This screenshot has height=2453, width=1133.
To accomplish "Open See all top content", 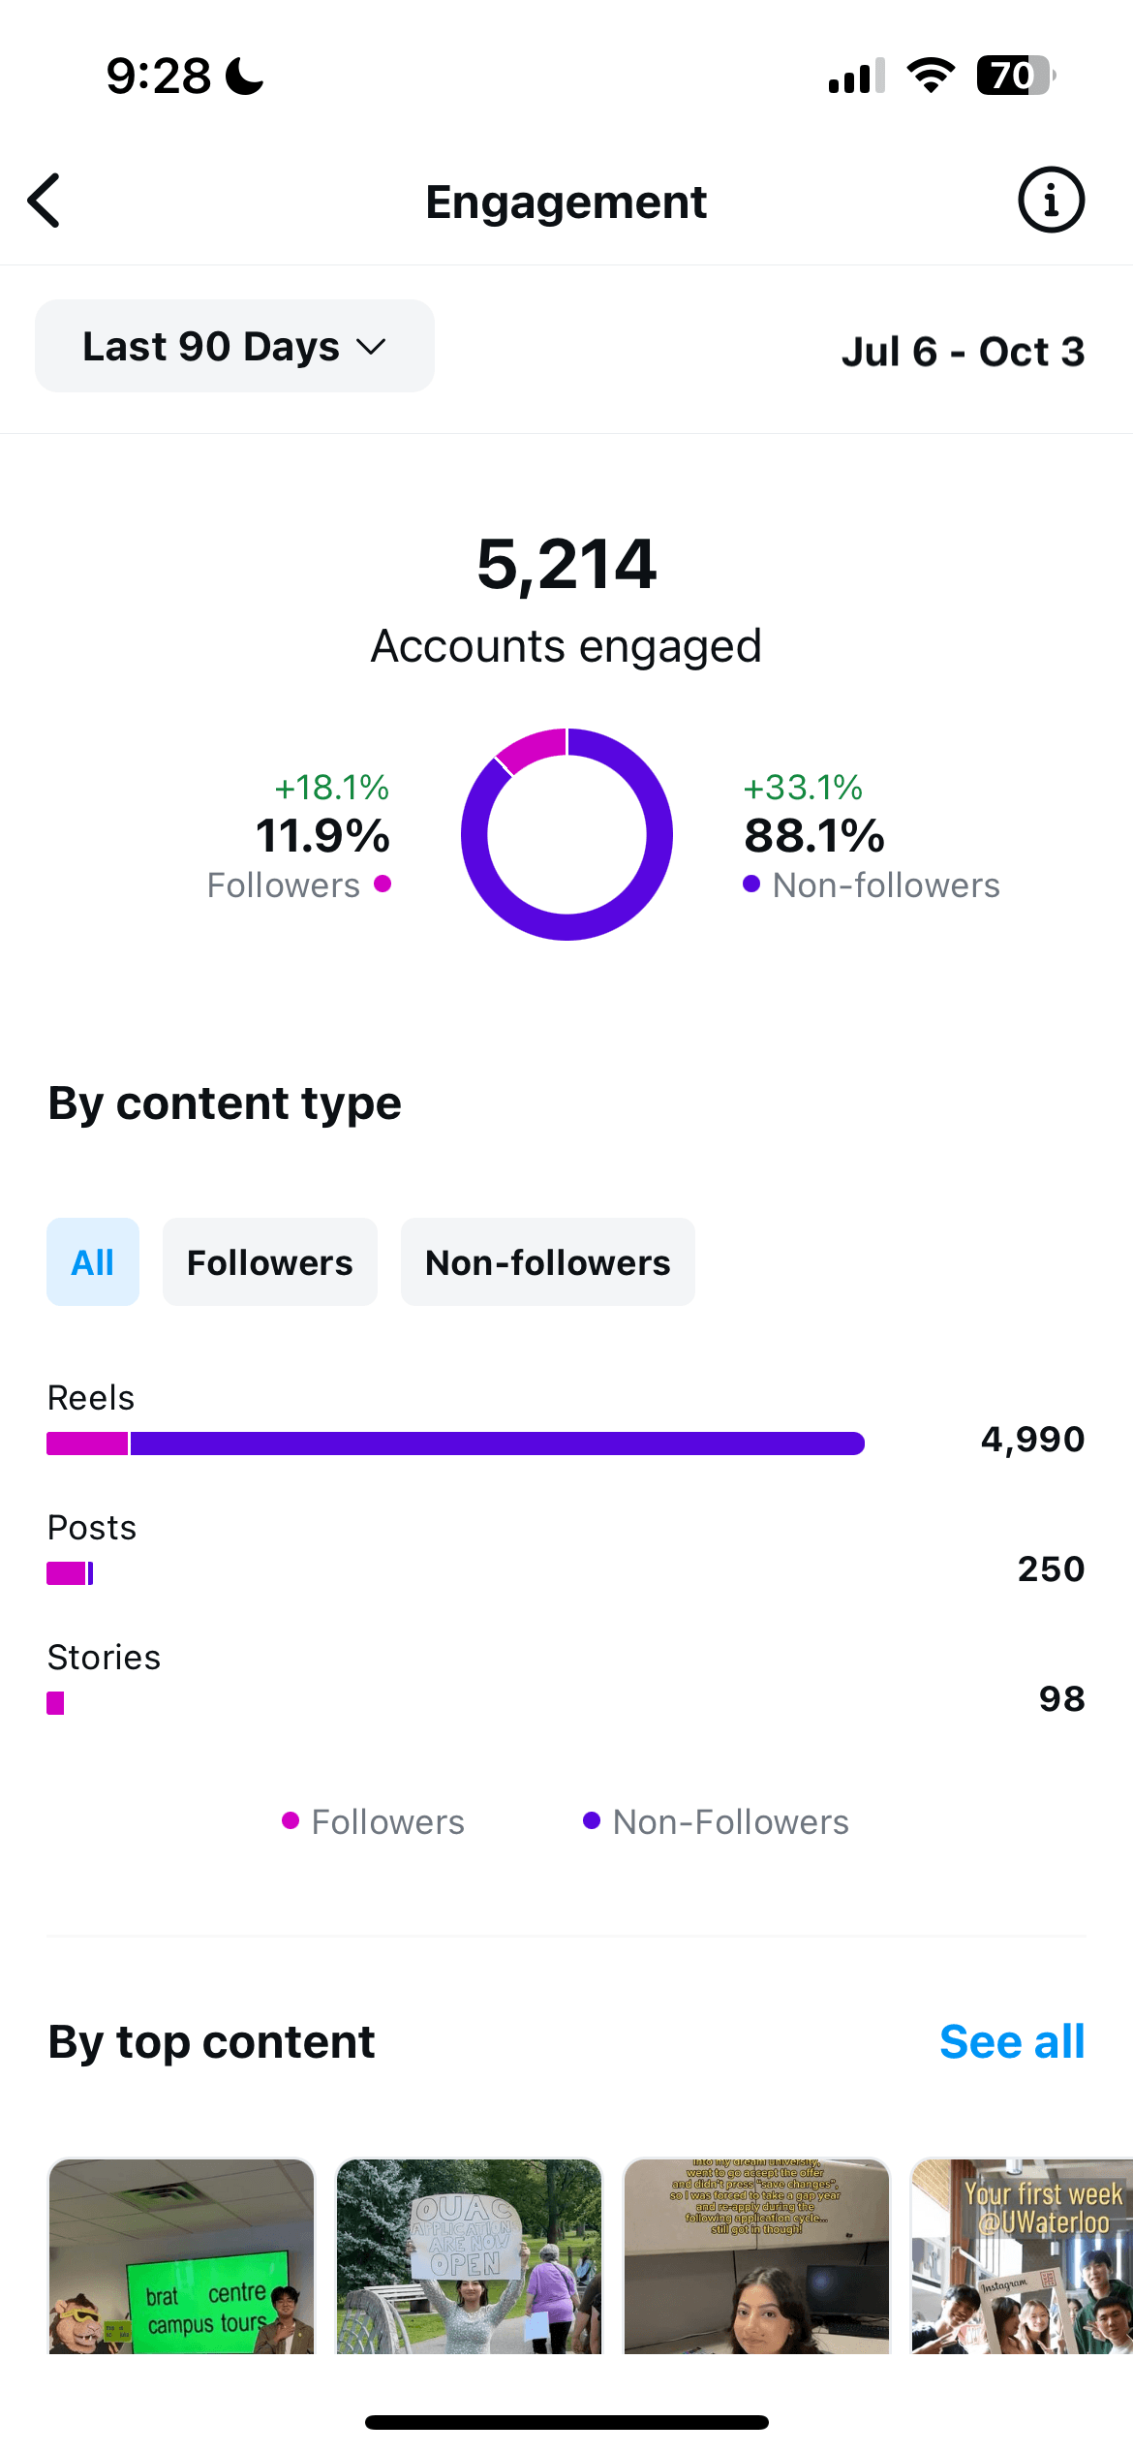I will point(1012,2041).
